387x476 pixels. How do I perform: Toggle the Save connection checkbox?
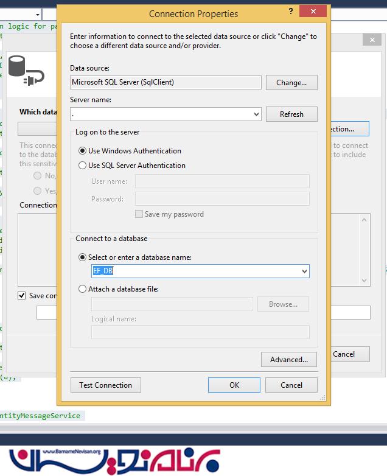point(22,296)
